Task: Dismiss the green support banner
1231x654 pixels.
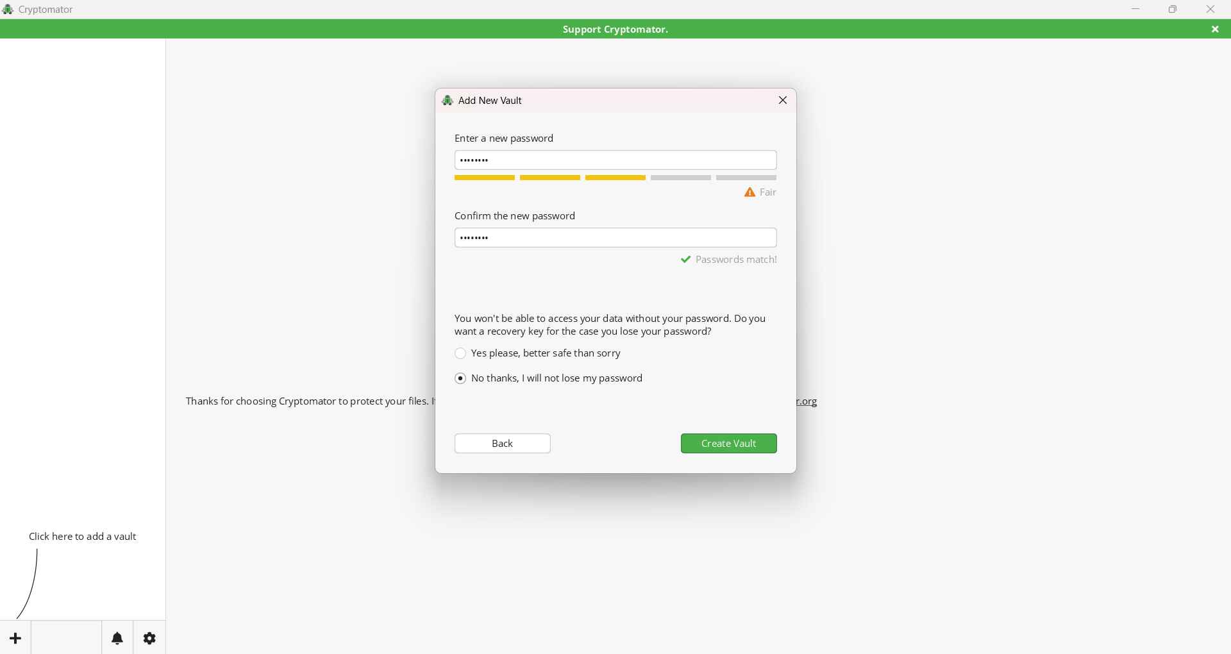Action: (1215, 29)
